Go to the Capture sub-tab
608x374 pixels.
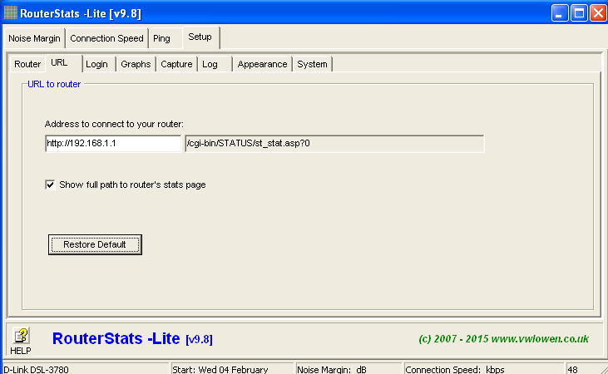point(176,64)
